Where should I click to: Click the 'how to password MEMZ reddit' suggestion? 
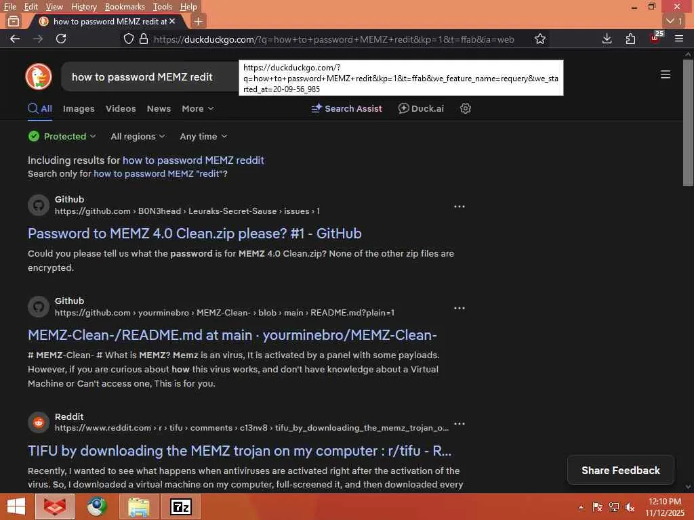pyautogui.click(x=193, y=160)
